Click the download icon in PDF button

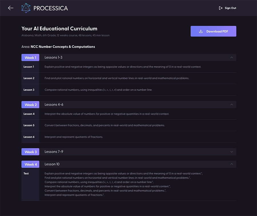tap(201, 31)
